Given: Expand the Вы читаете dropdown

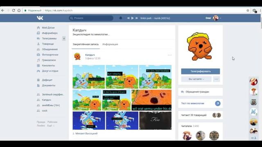Looking at the screenshot, I should 196,79.
